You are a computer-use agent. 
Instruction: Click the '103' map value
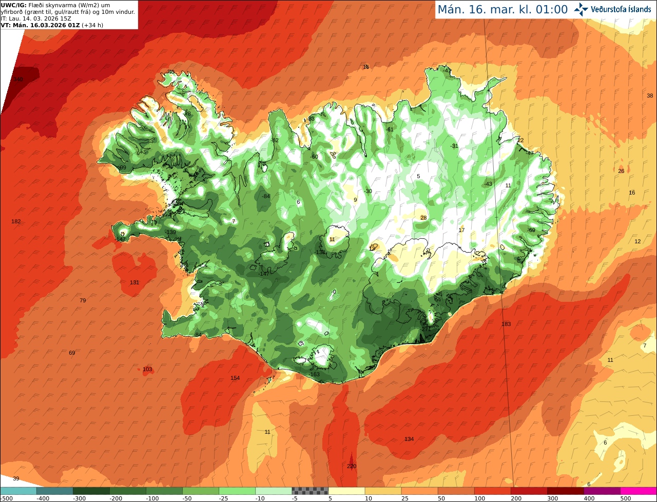[x=147, y=370]
